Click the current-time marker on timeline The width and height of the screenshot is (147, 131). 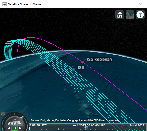[86, 128]
